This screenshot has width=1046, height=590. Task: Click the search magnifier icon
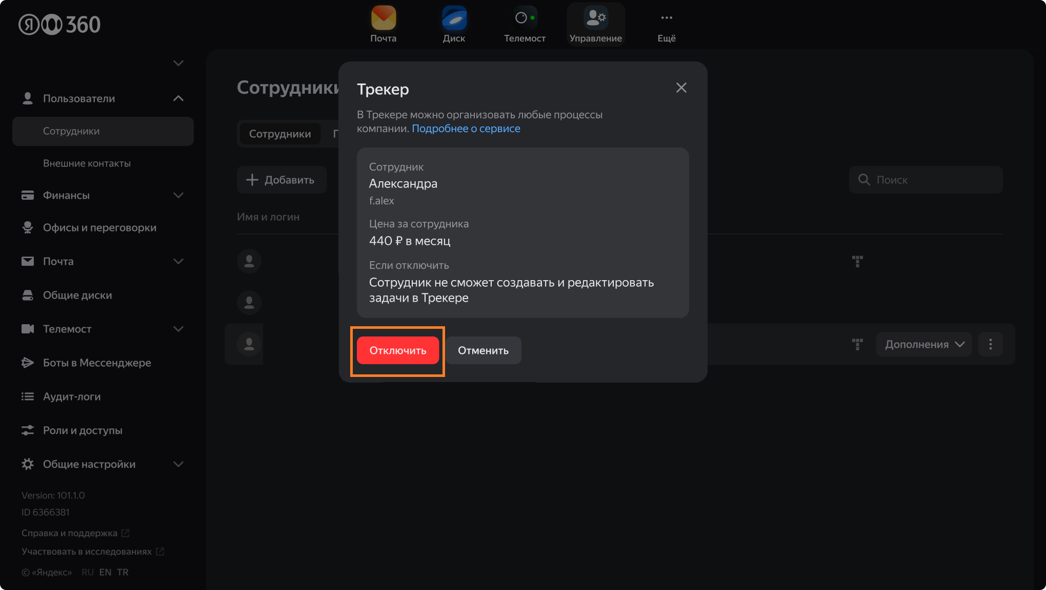click(864, 180)
